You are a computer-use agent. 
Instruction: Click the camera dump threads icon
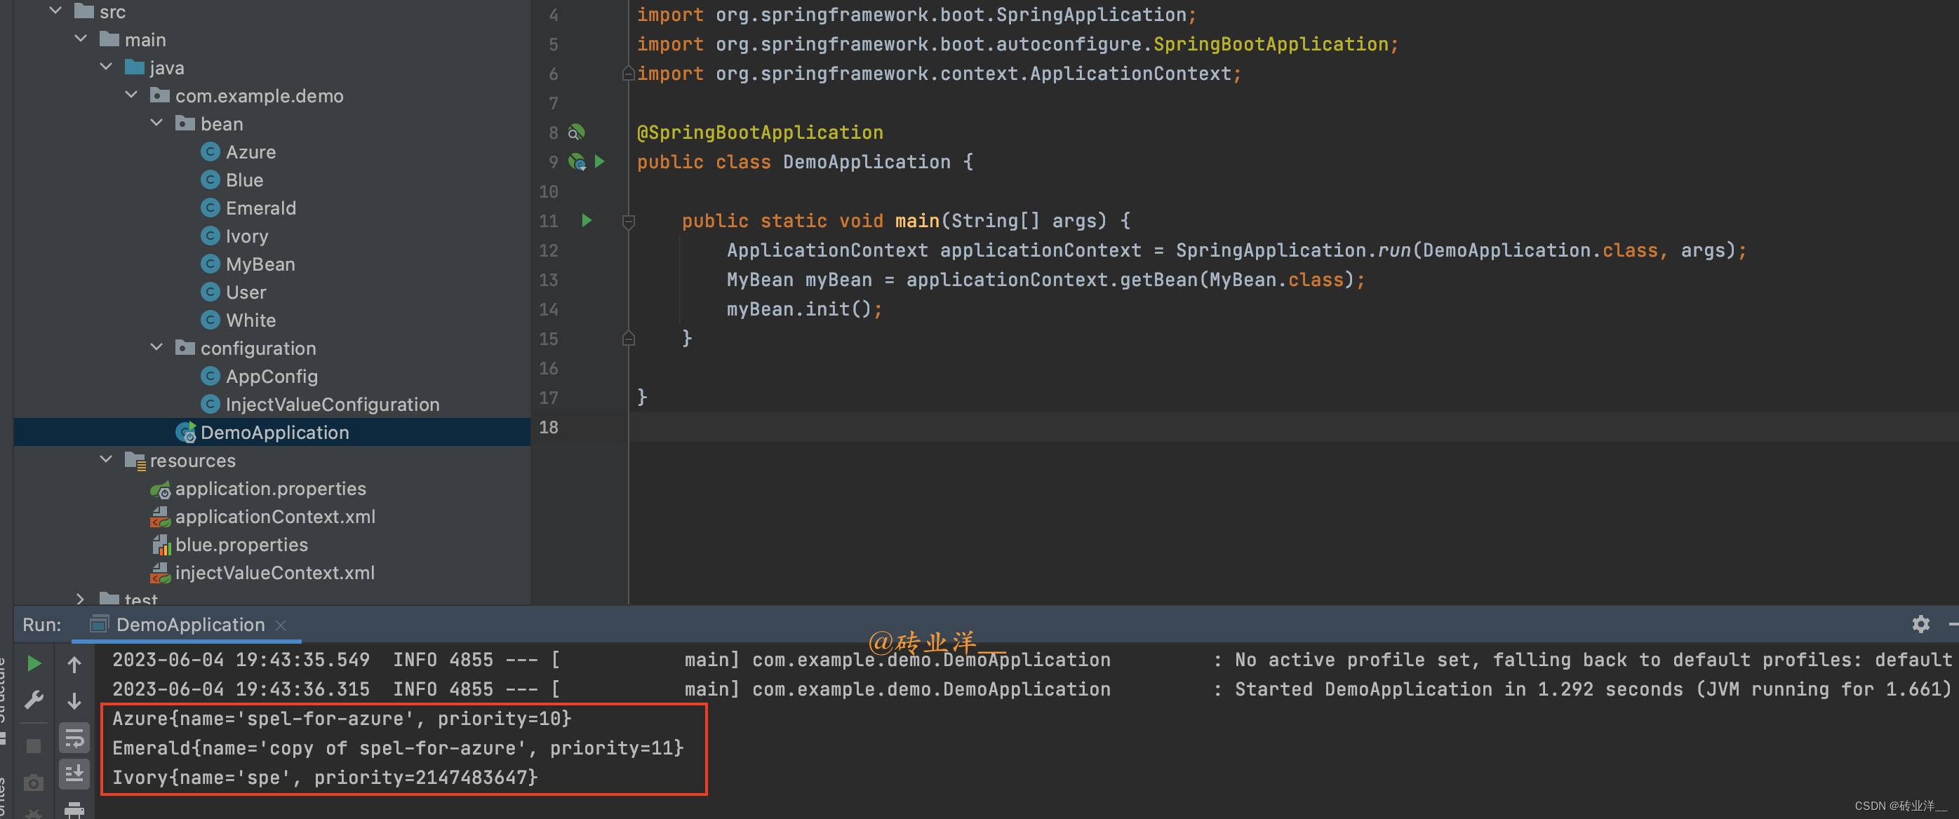[x=34, y=783]
